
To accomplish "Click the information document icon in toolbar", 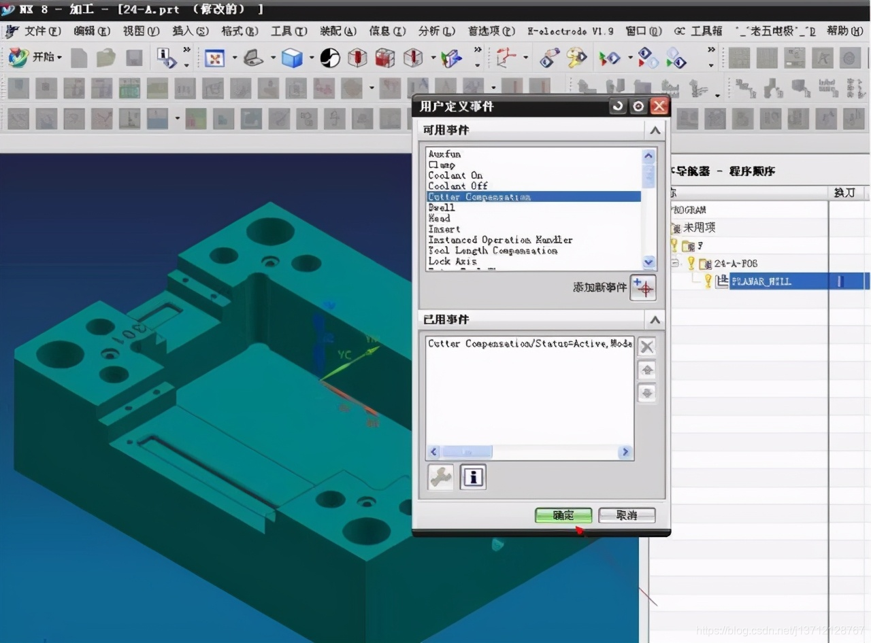I will [165, 58].
